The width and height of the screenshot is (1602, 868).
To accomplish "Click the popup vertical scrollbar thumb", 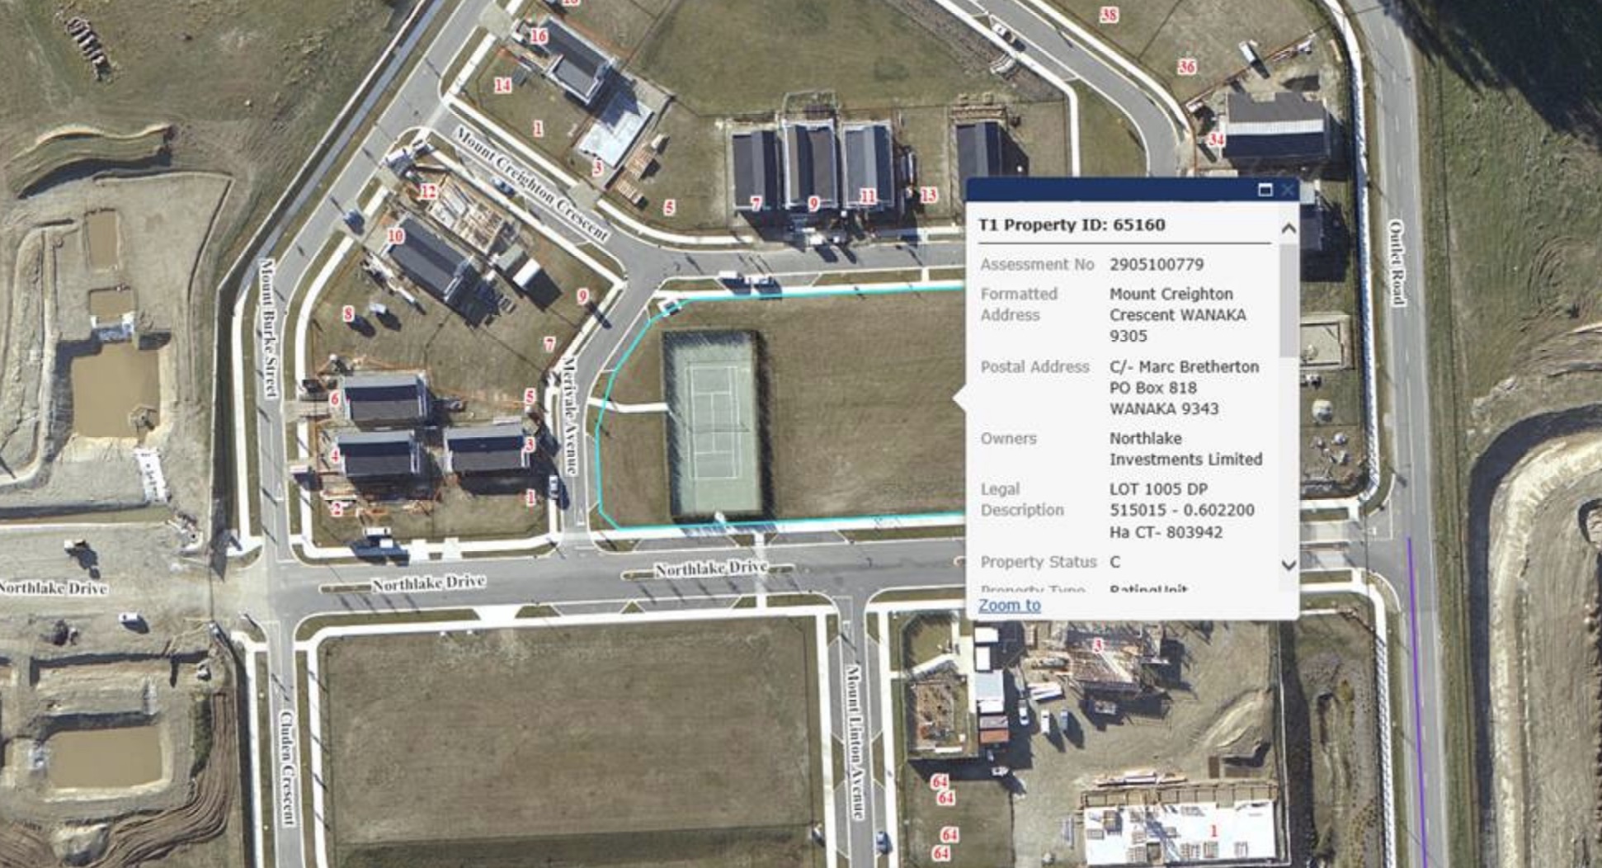I will coord(1289,301).
